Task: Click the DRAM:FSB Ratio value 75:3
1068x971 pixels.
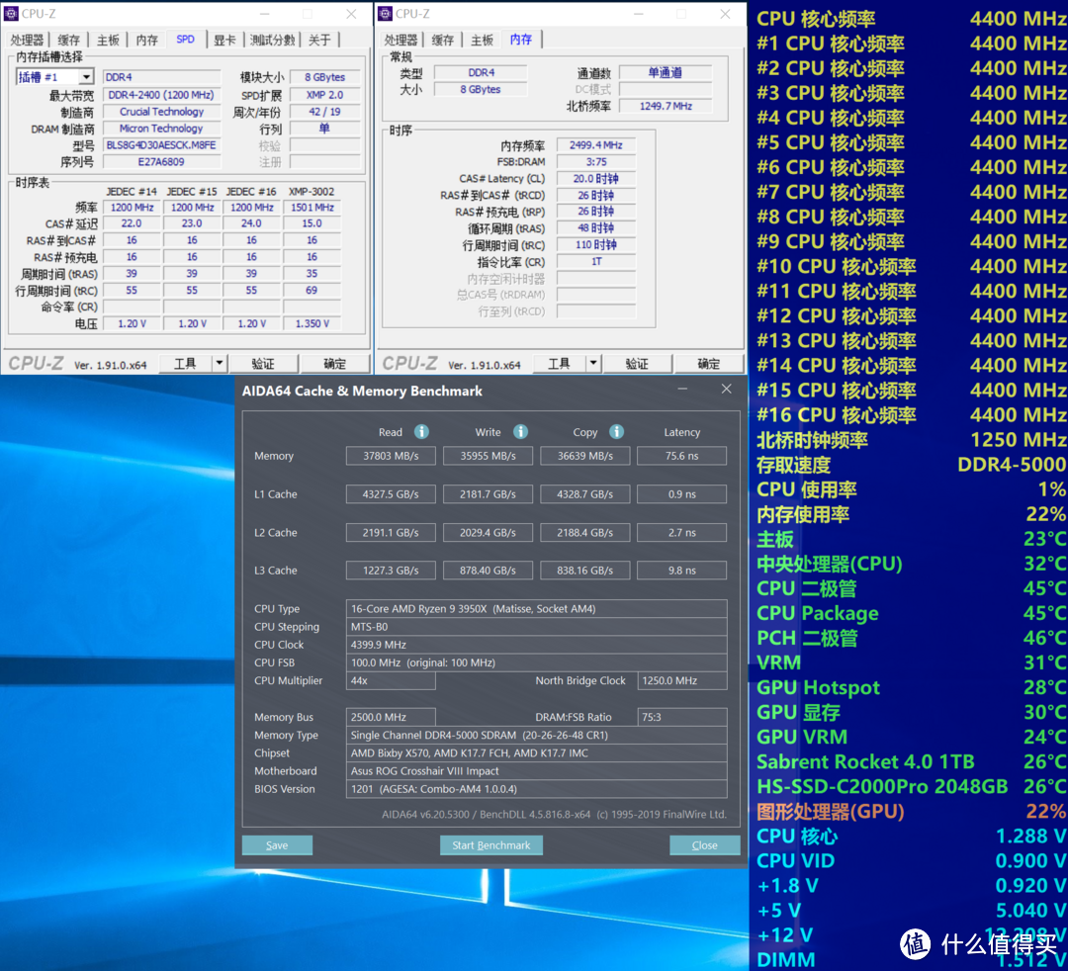Action: 681,717
